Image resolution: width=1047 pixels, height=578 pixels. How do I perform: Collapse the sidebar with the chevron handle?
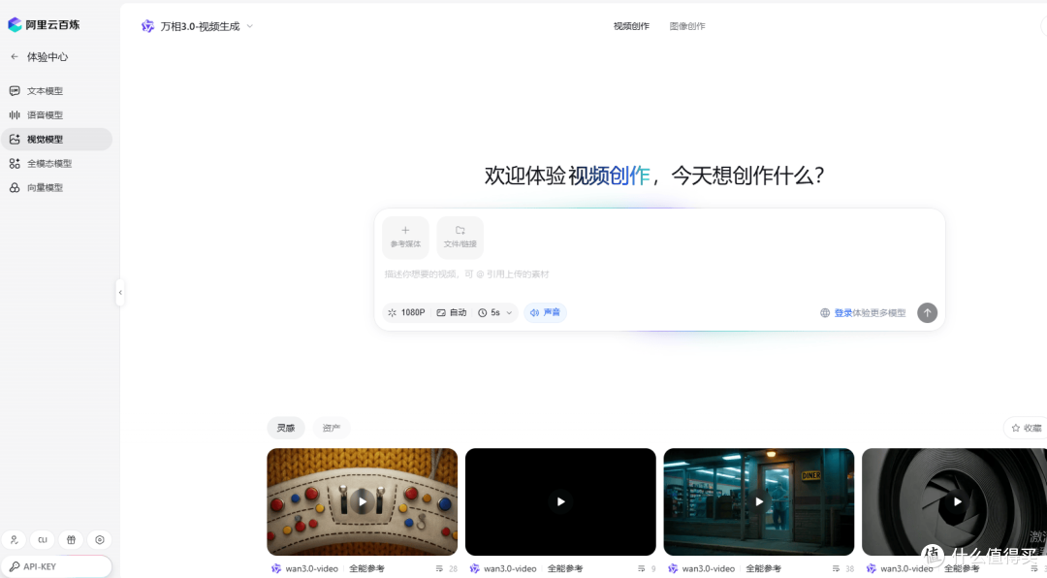pyautogui.click(x=120, y=292)
